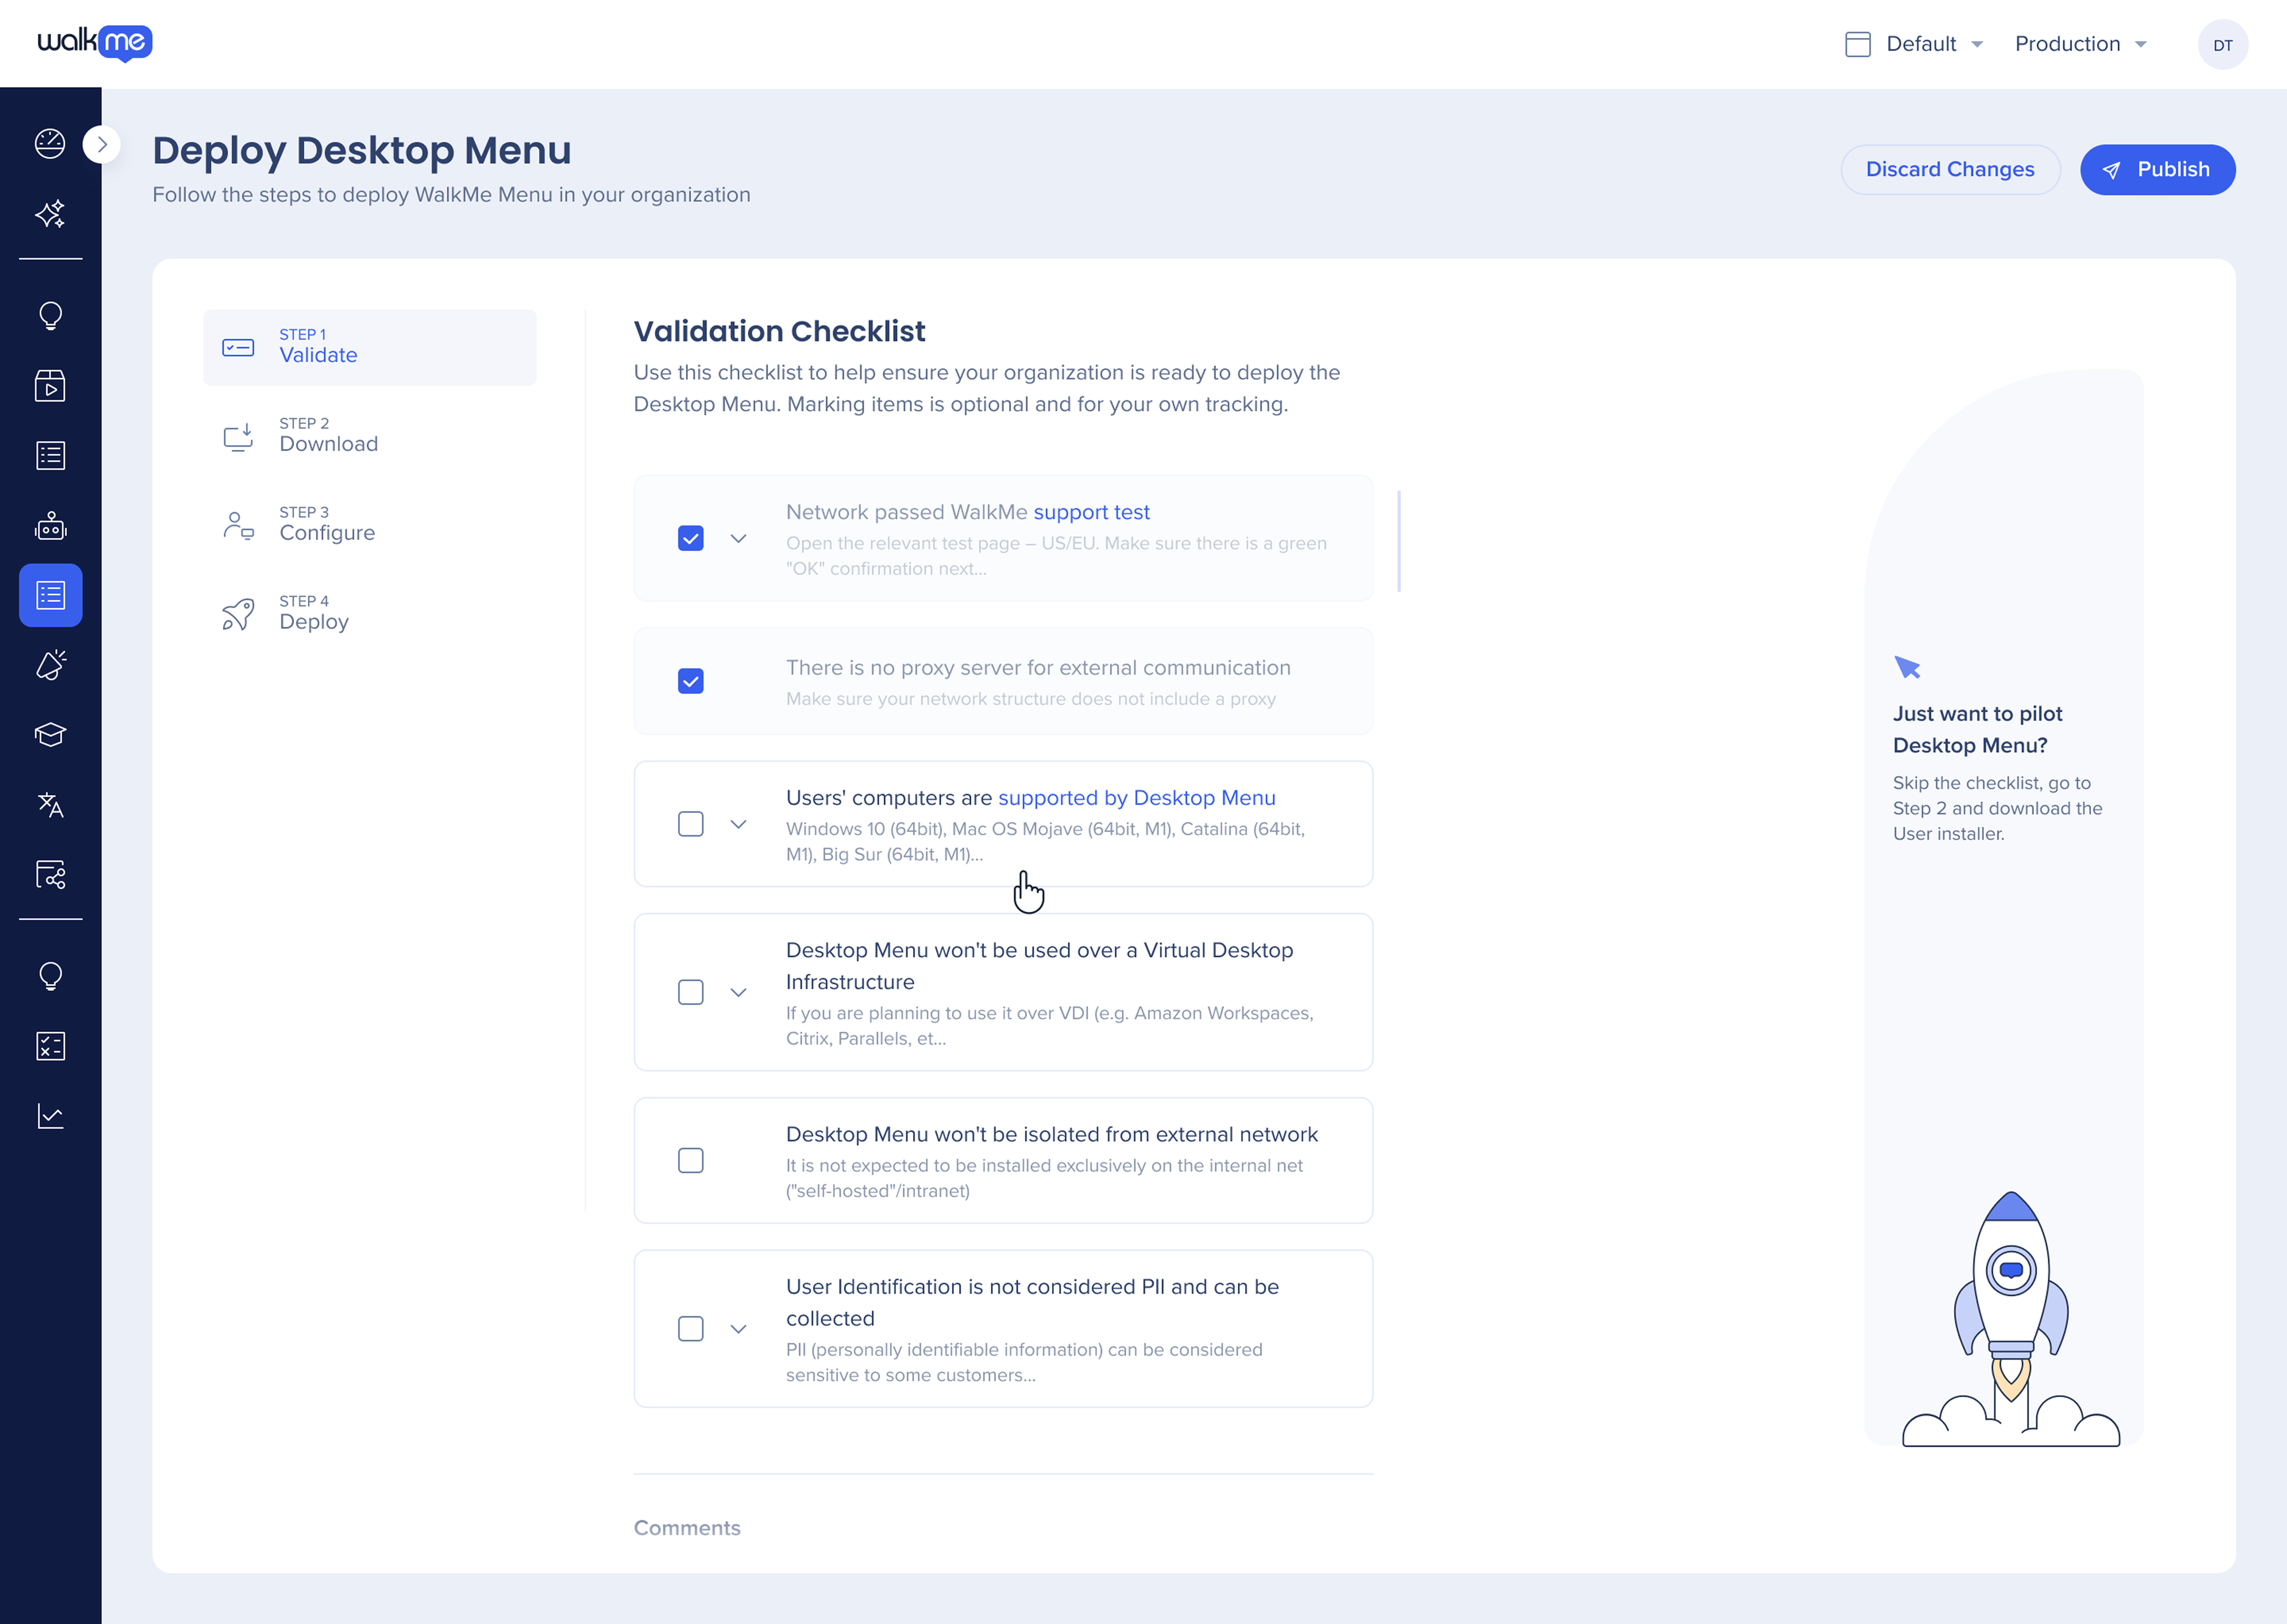Check the User Identification PII item
Image resolution: width=2287 pixels, height=1624 pixels.
[x=690, y=1329]
